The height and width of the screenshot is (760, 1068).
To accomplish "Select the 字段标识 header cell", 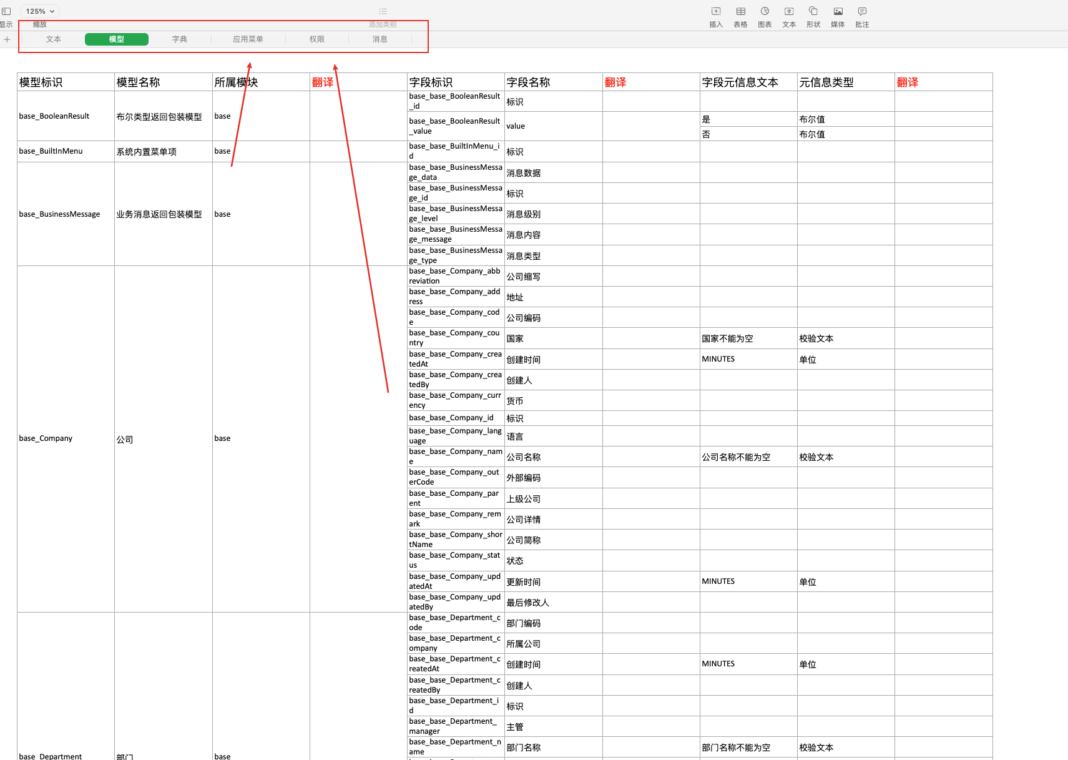I will coord(456,82).
